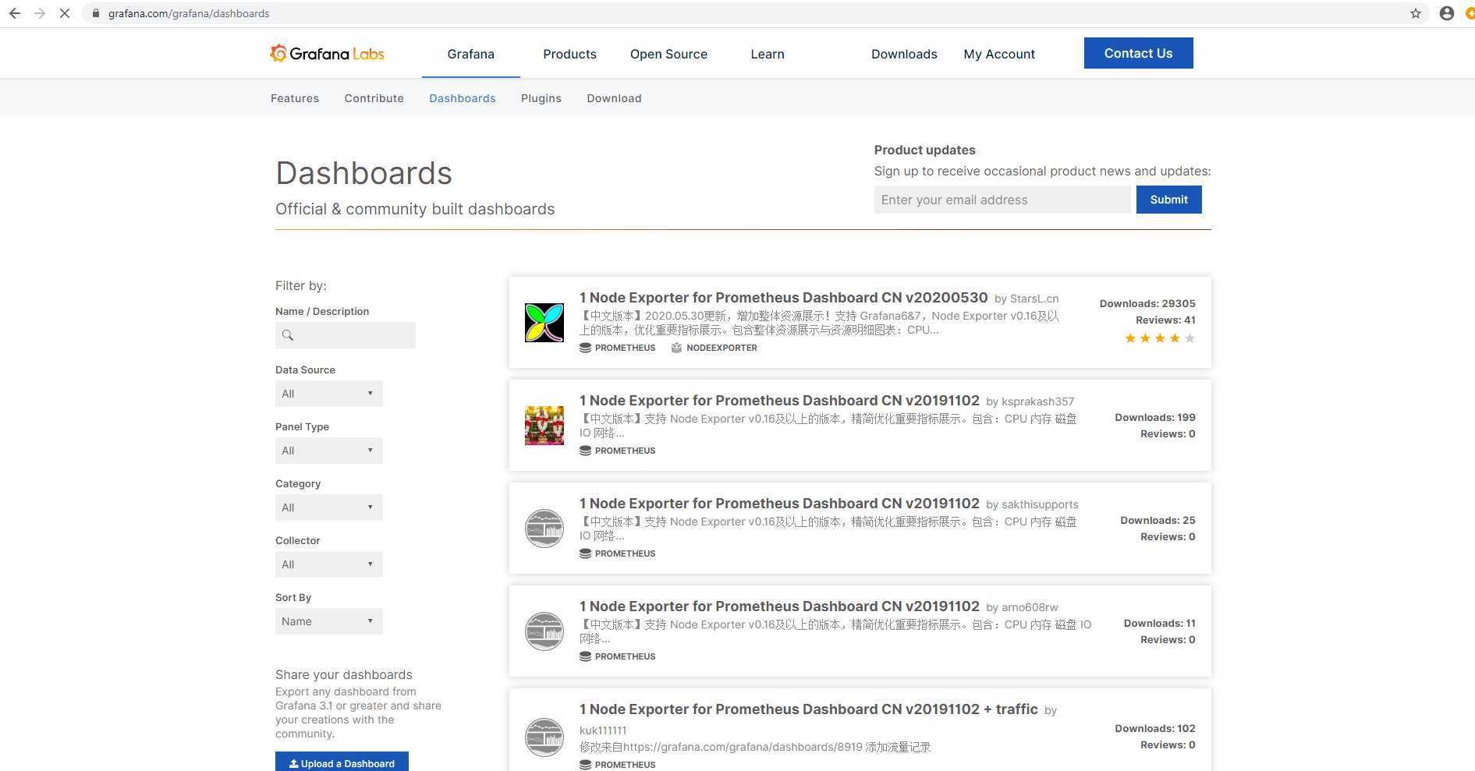Click the 'Share your dashboards' heading
The height and width of the screenshot is (771, 1475).
tap(344, 674)
